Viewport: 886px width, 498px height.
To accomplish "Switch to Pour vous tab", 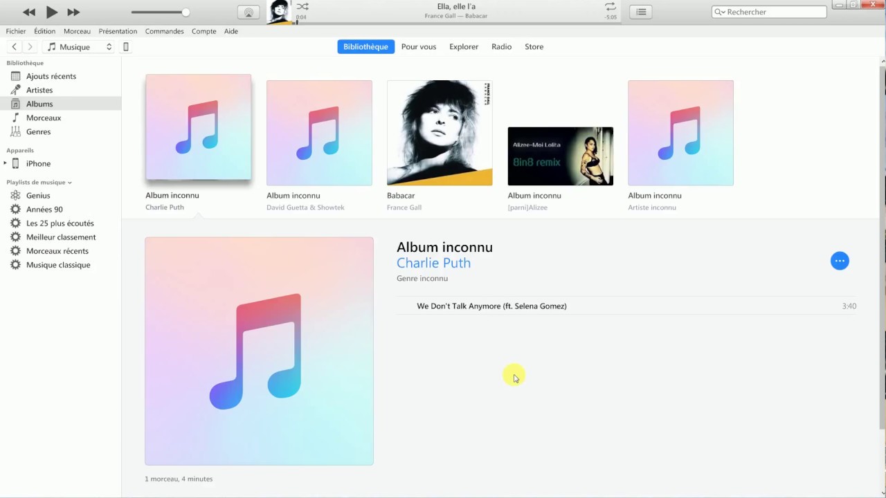I will pyautogui.click(x=419, y=46).
